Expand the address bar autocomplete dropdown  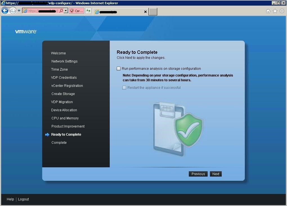(66, 11)
